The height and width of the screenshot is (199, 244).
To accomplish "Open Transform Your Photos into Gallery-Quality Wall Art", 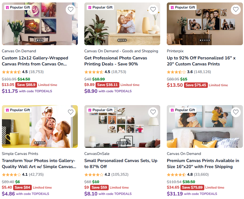I will point(39,163).
